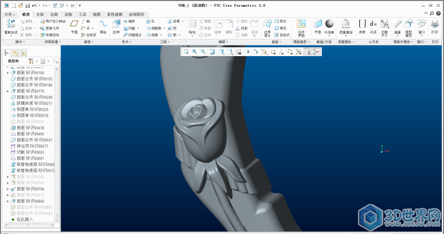Click the 复制几何 copy geometry button
The width and height of the screenshot is (444, 234).
[49, 28]
